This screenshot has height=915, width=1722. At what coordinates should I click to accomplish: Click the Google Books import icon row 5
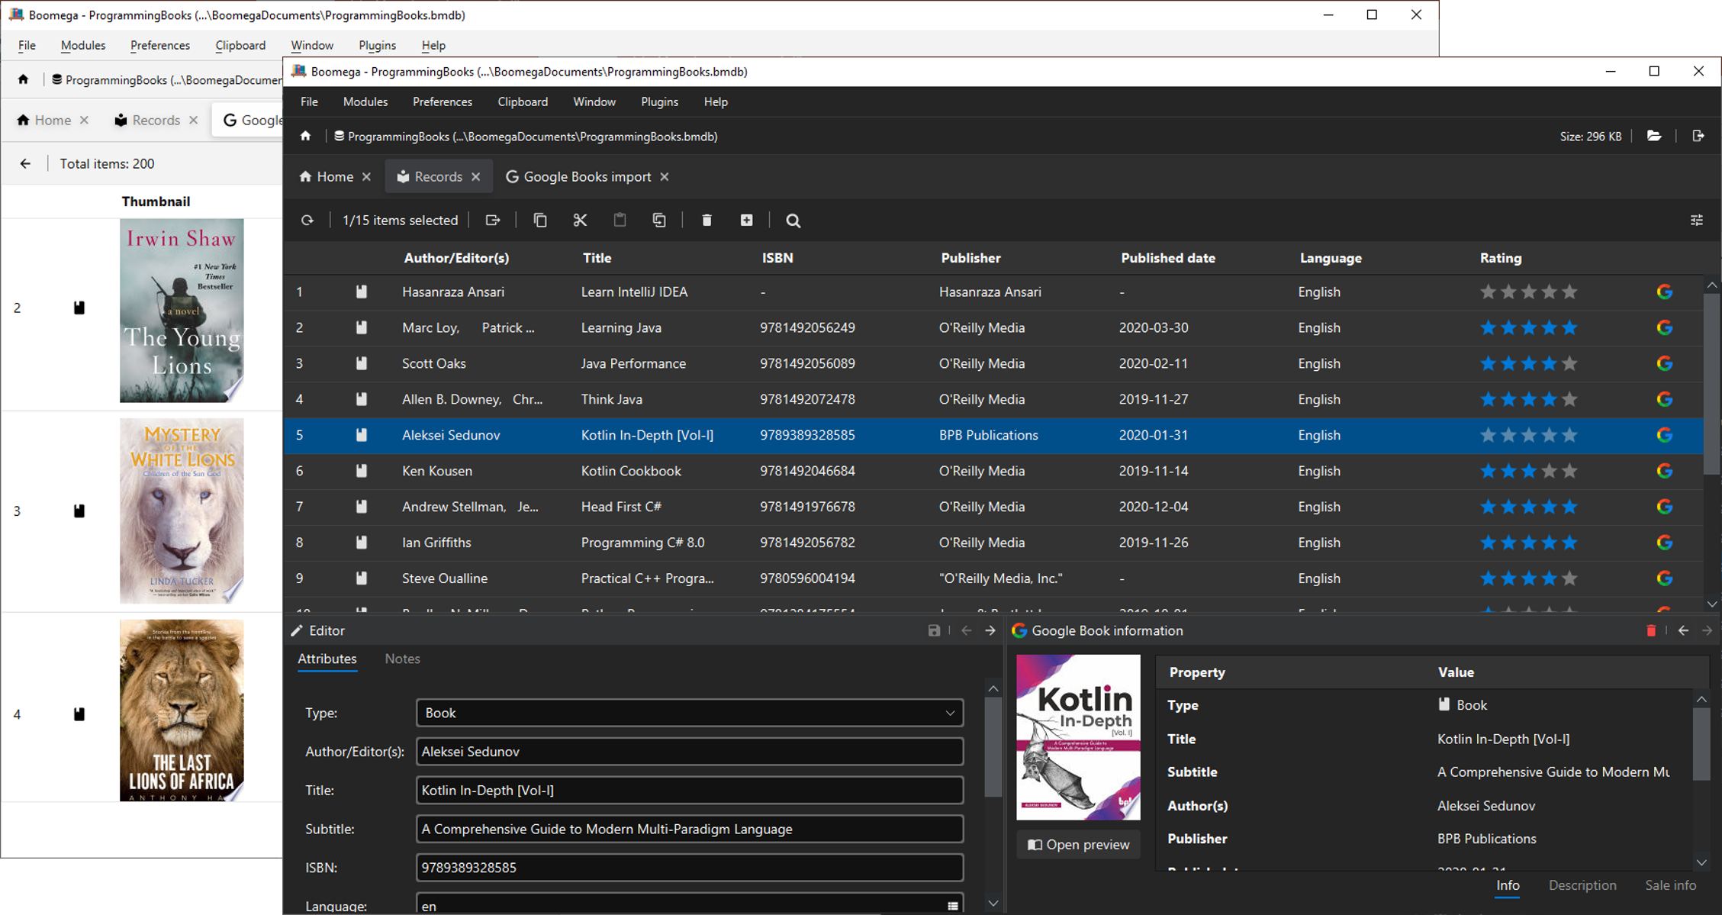click(1665, 435)
